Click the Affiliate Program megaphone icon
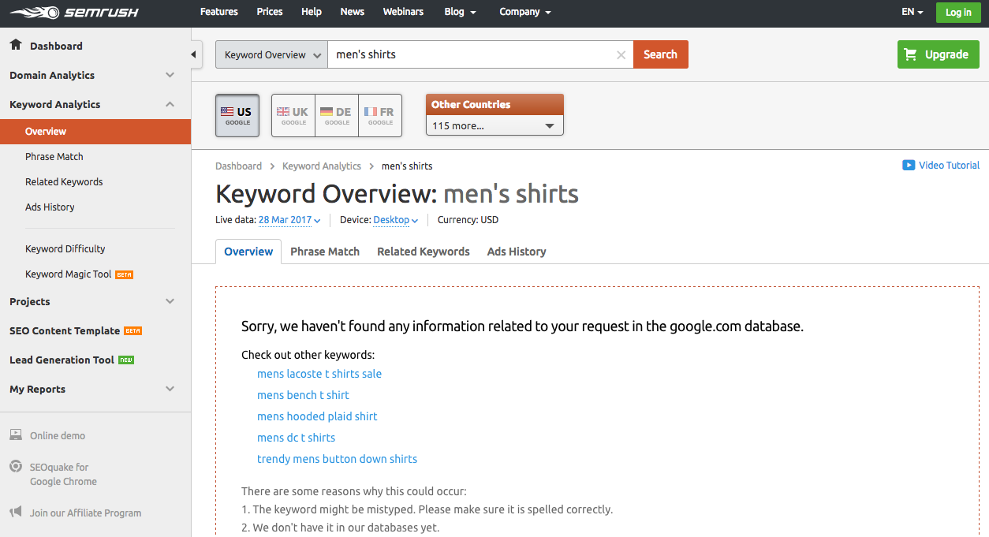The height and width of the screenshot is (537, 989). [16, 513]
